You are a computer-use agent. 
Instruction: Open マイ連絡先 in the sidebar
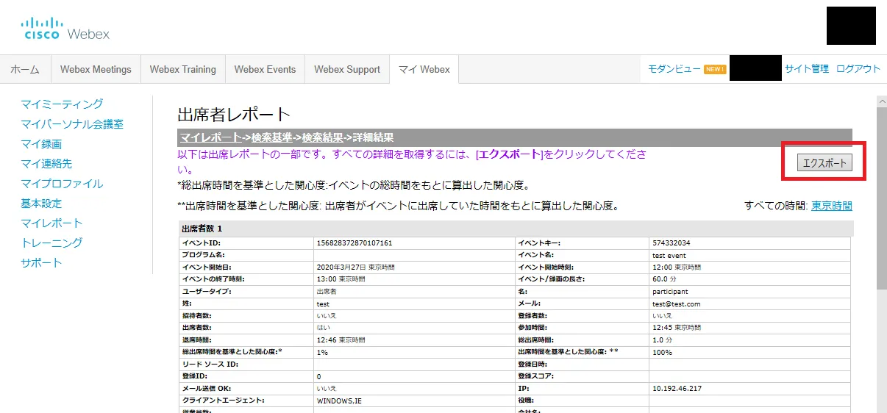[x=46, y=164]
